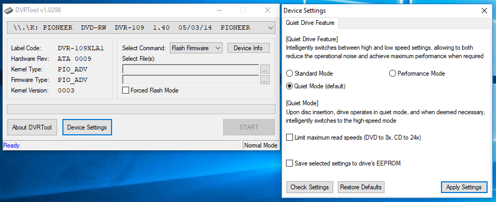
Task: Click the Kernel Version value 0003
Action: coord(66,91)
